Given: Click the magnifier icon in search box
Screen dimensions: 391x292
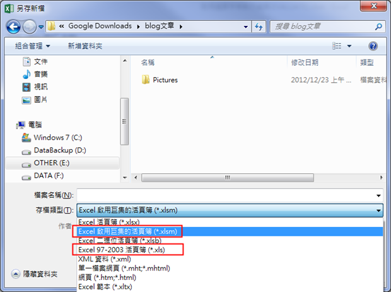Looking at the screenshot, I should point(378,27).
